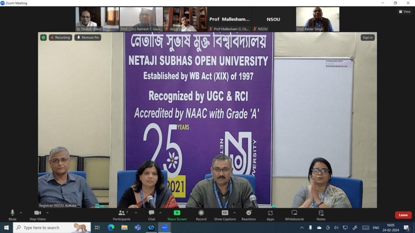Click microphone tray icon
This screenshot has height=233, width=415.
pyautogui.click(x=310, y=227)
